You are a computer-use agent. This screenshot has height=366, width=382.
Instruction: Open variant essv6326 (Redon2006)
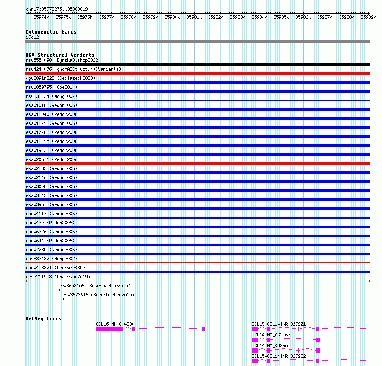[52, 232]
